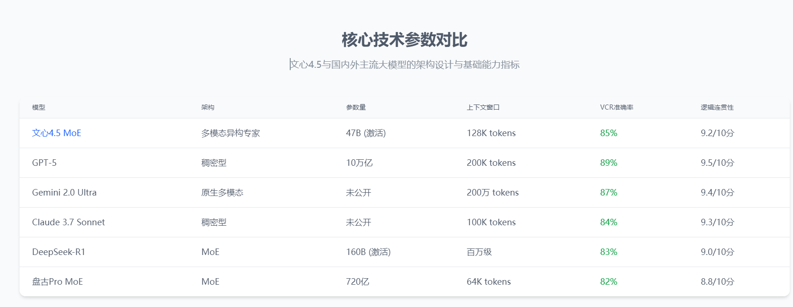This screenshot has height=307, width=793.
Task: Click 未公开 in the Claude row
Action: [359, 222]
